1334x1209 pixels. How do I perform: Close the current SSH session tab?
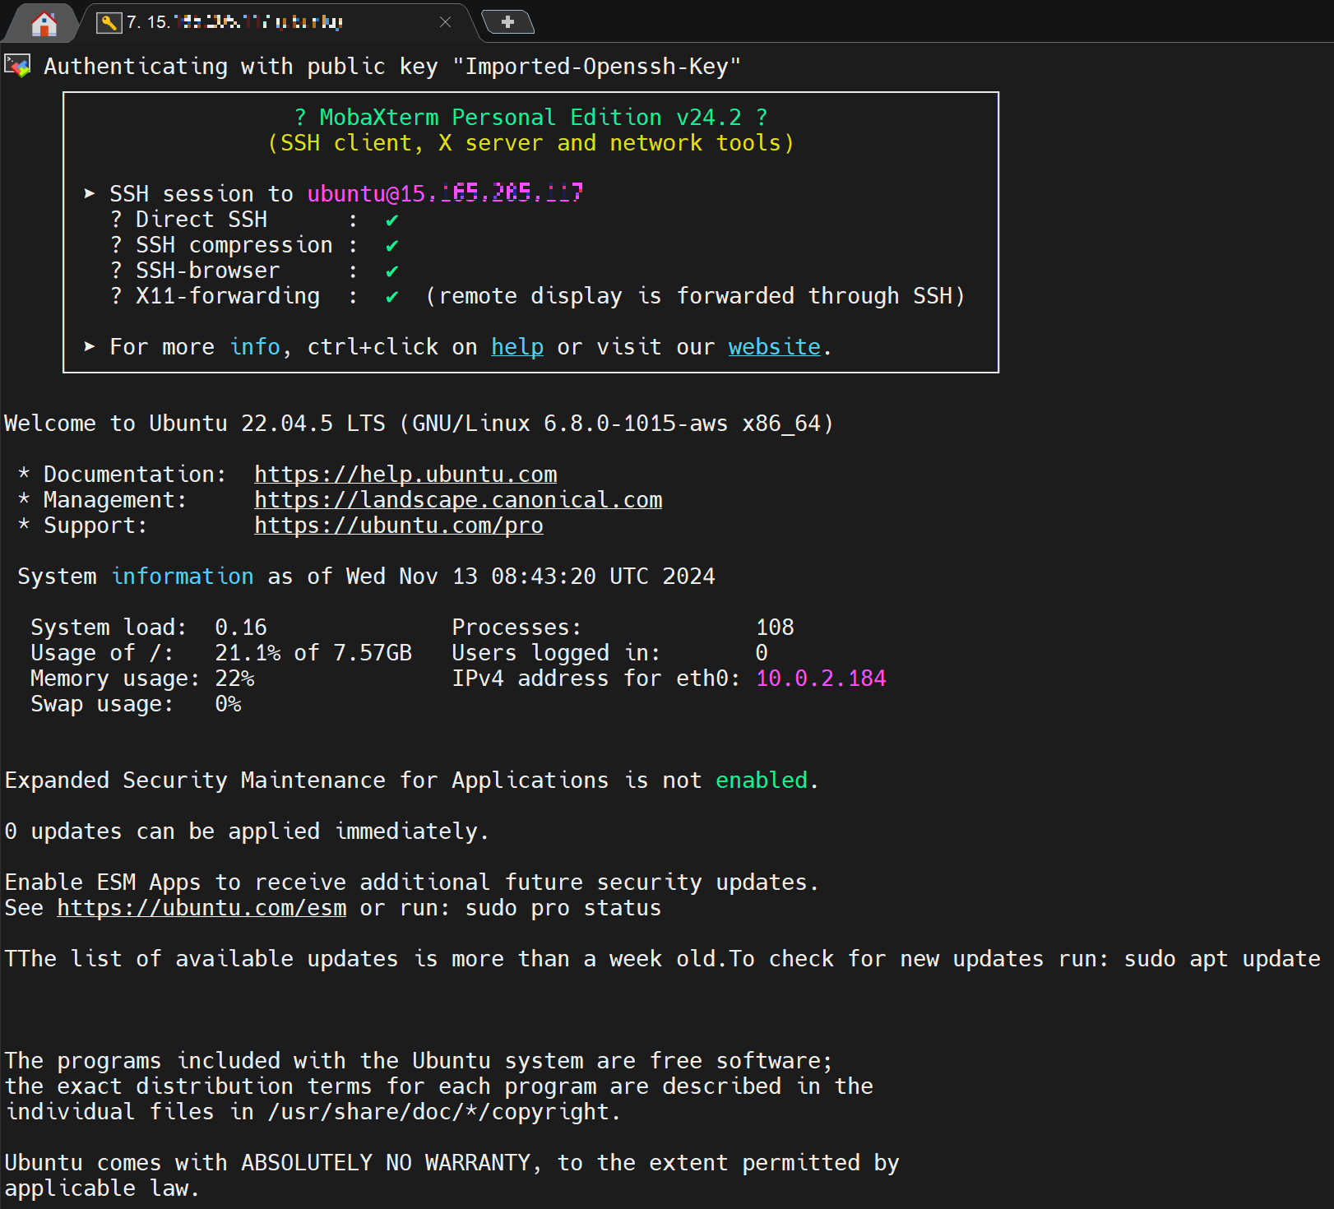445,22
